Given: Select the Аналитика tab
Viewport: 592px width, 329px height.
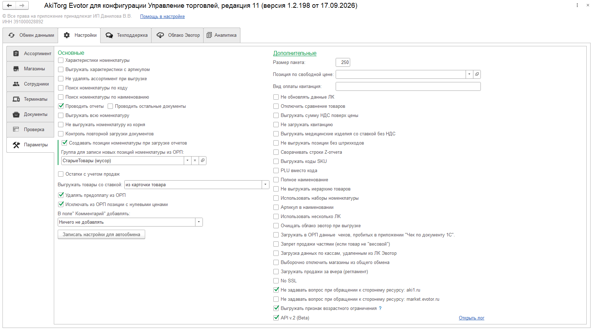Looking at the screenshot, I should tap(222, 35).
